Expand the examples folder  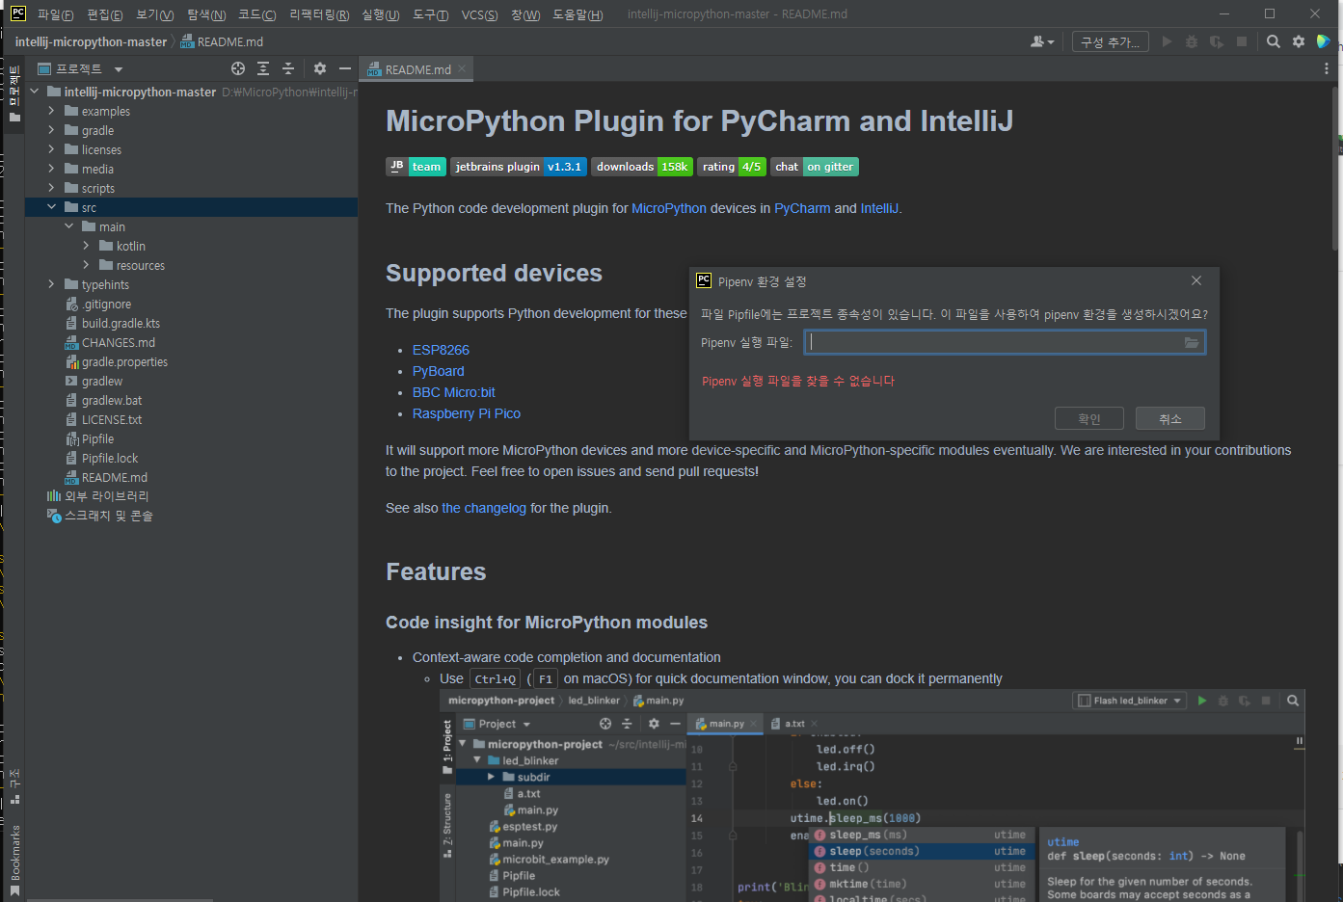[x=51, y=111]
